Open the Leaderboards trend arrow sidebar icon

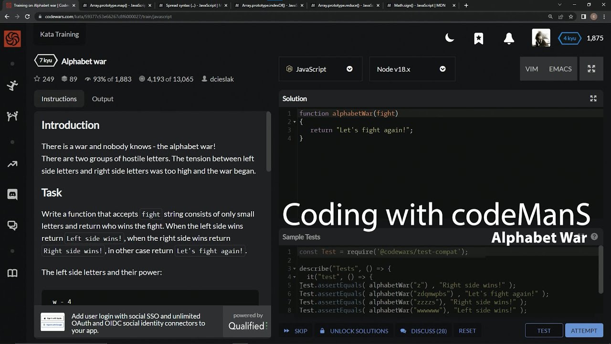click(12, 164)
